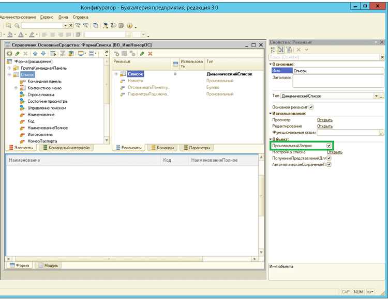Toggle the ПроизвольныйЗапрос checkbox

(x=329, y=146)
